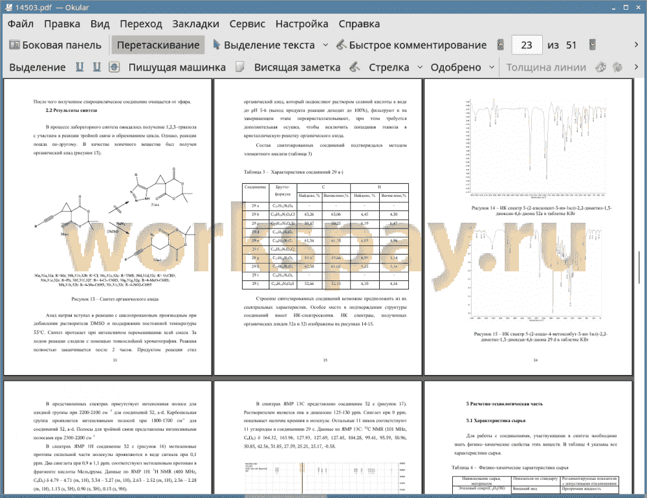The image size is (647, 498).
Task: Toggle the Боковая панель sidebar button
Action: tap(55, 45)
